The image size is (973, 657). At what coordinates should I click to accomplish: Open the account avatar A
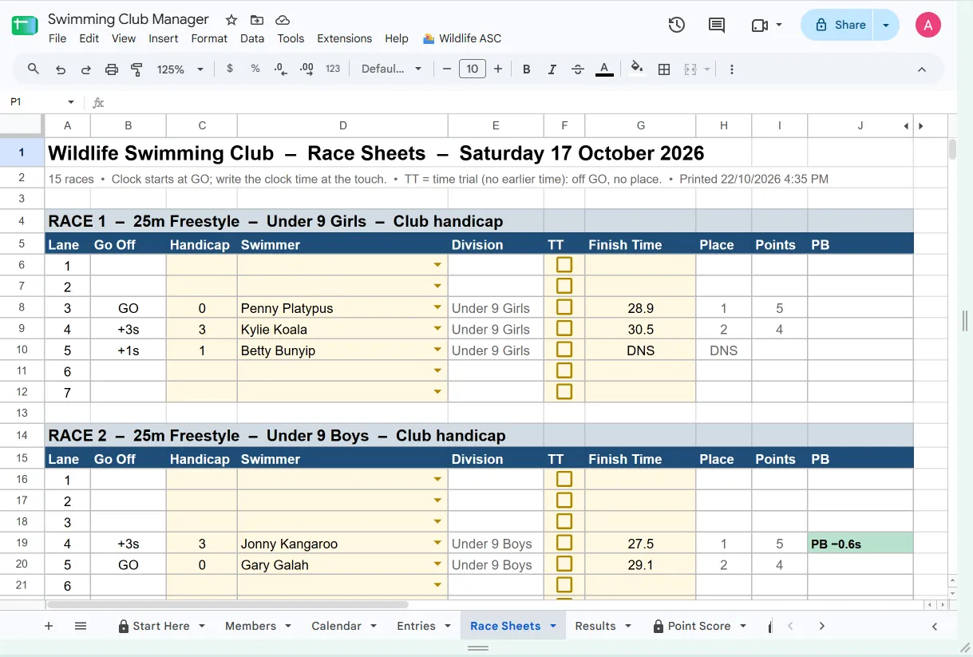click(x=928, y=25)
